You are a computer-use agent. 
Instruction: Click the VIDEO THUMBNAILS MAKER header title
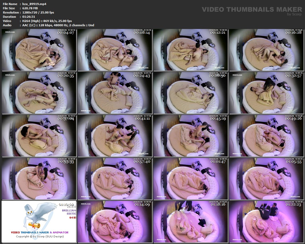point(252,9)
